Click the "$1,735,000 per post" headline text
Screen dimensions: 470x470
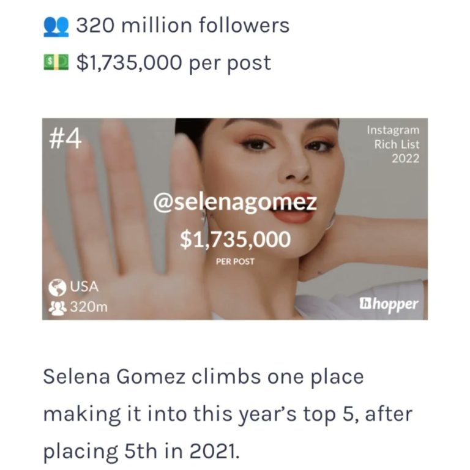point(173,62)
